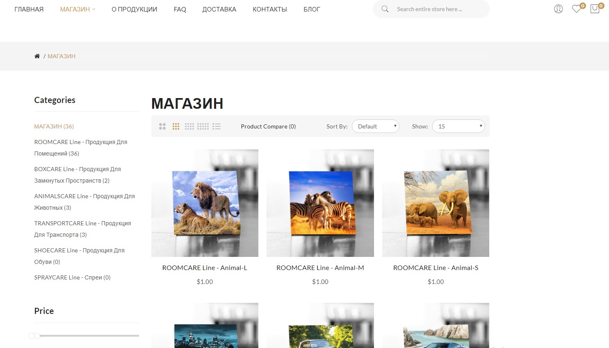Open the city skyline product image
Image resolution: width=609 pixels, height=348 pixels.
click(205, 325)
